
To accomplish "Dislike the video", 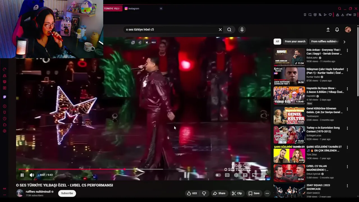I will pyautogui.click(x=204, y=193).
